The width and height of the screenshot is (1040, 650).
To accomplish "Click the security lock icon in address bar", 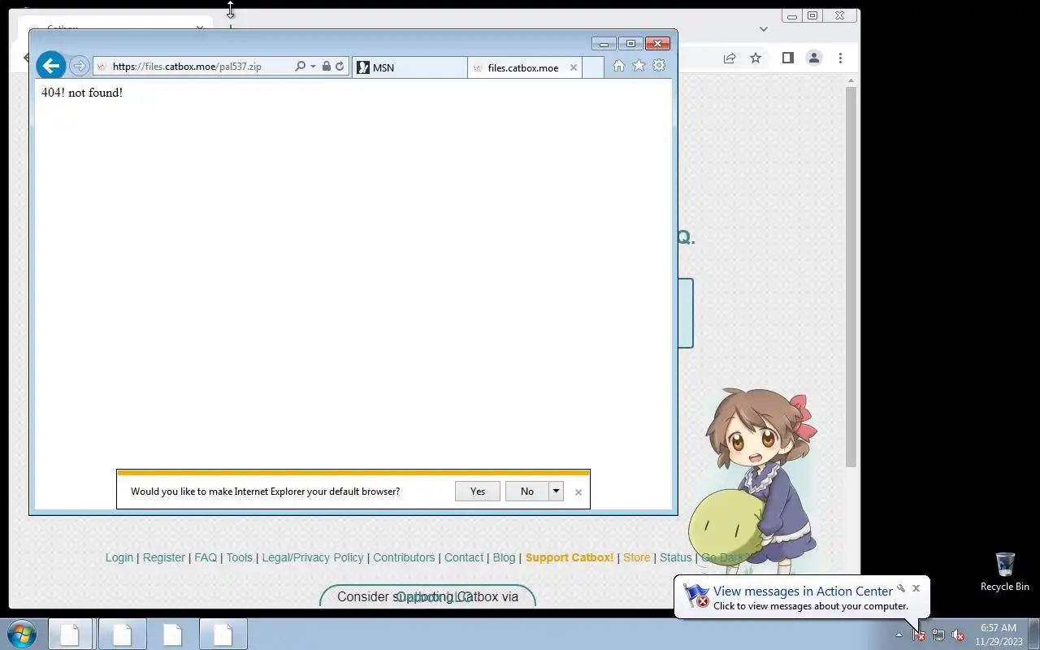I will pos(326,67).
